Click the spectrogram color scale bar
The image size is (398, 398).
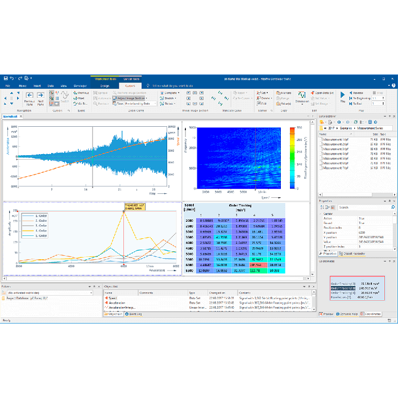coord(292,157)
